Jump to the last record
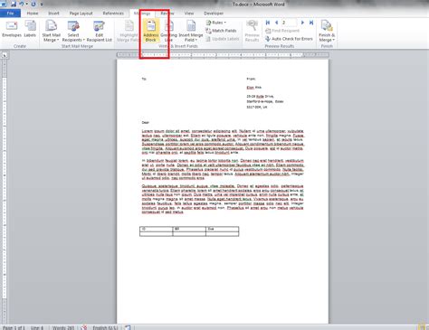429x330 pixels. click(x=311, y=23)
